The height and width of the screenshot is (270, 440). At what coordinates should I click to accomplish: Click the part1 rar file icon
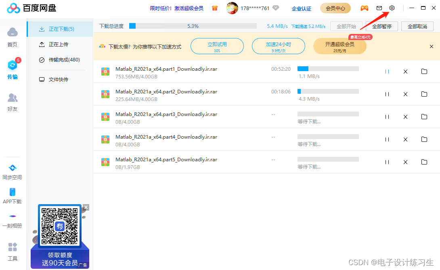pyautogui.click(x=105, y=72)
